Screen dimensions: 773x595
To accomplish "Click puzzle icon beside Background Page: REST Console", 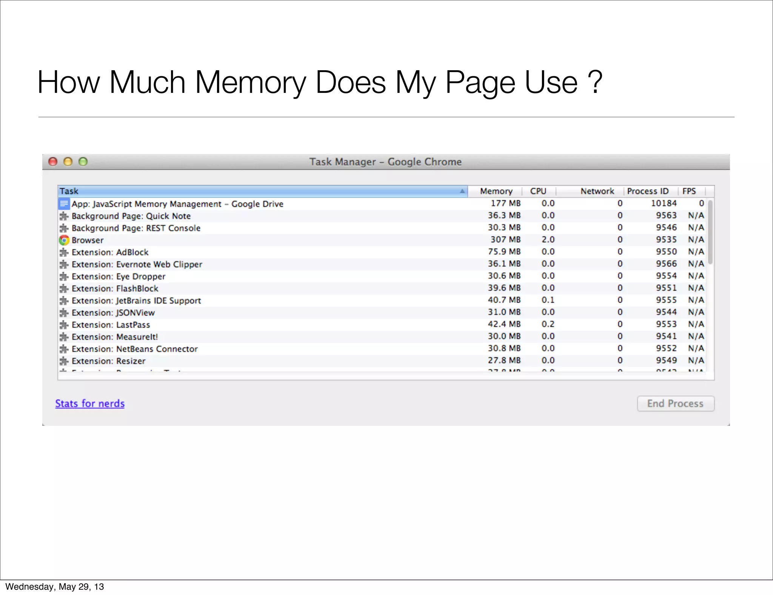I will coord(64,228).
